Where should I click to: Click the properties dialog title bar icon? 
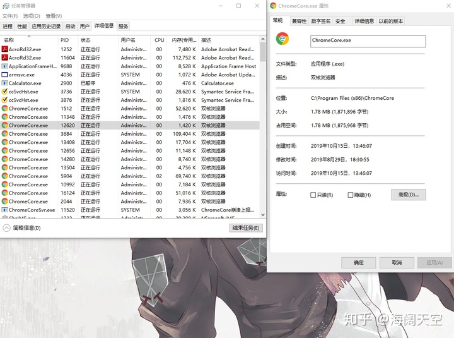coord(273,6)
